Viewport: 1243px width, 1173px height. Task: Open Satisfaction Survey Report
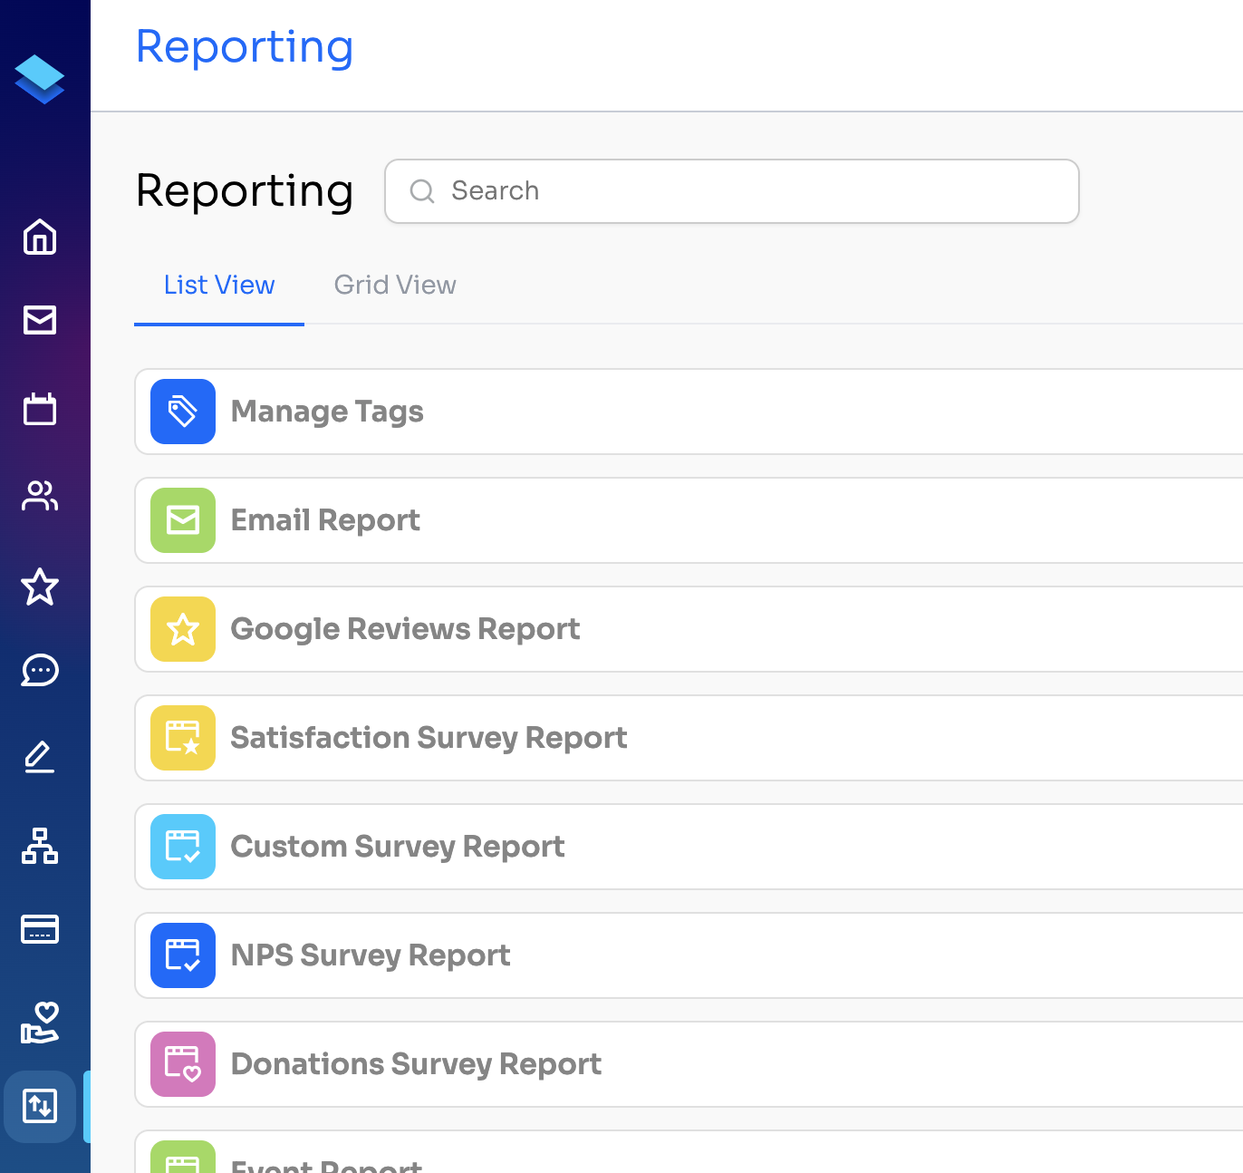pyautogui.click(x=689, y=738)
